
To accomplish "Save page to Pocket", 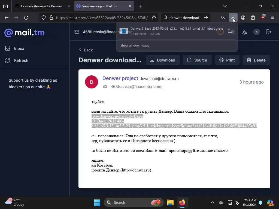I will pyautogui.click(x=223, y=18).
